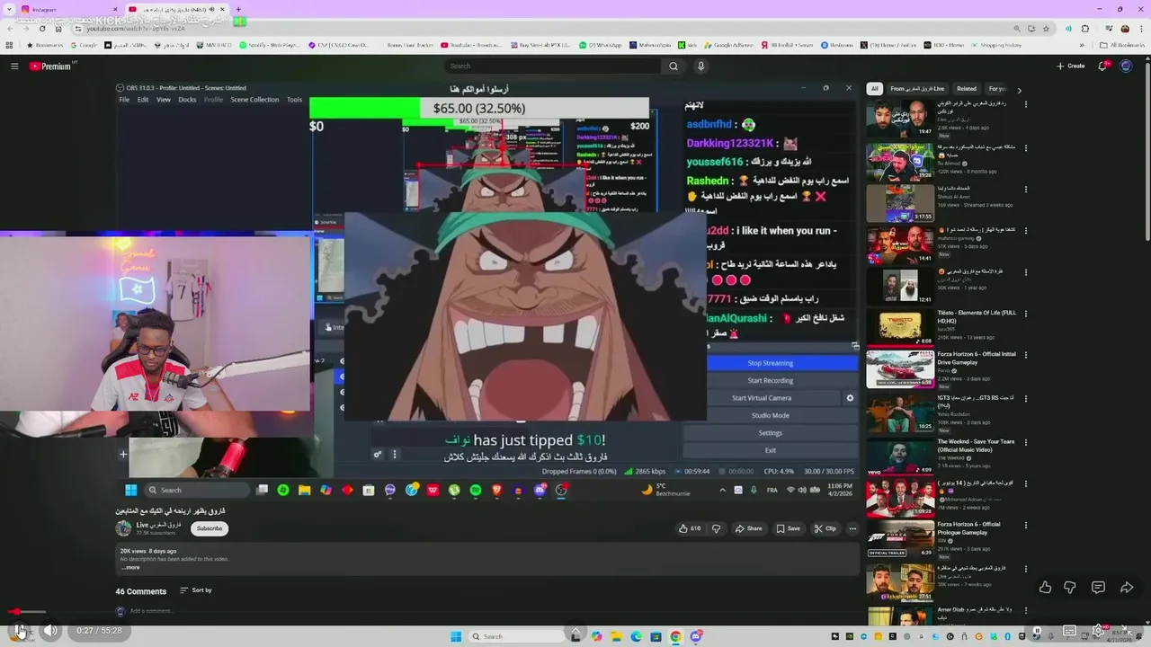Viewport: 1151px width, 647px height.
Task: Toggle OBS Start Virtual Camera
Action: (762, 398)
